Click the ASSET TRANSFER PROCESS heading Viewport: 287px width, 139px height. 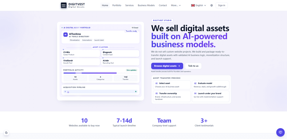[167, 78]
